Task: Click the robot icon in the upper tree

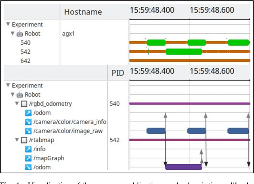Action: click(x=19, y=34)
